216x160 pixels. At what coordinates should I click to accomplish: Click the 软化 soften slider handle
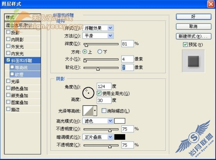click(x=98, y=69)
